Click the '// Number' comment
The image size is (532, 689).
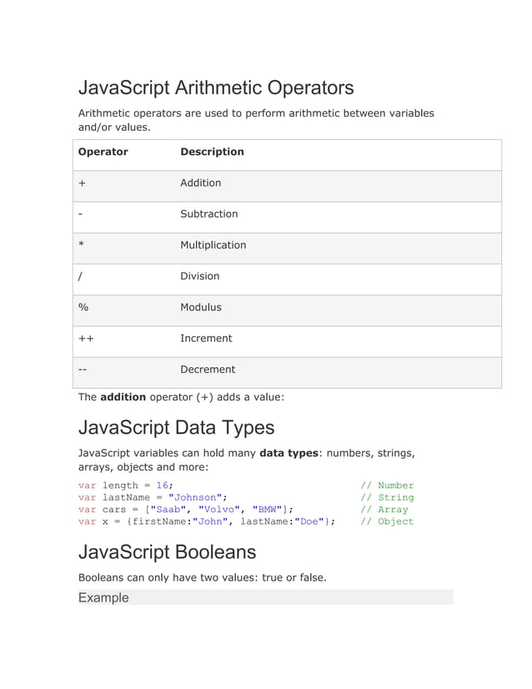387,485
